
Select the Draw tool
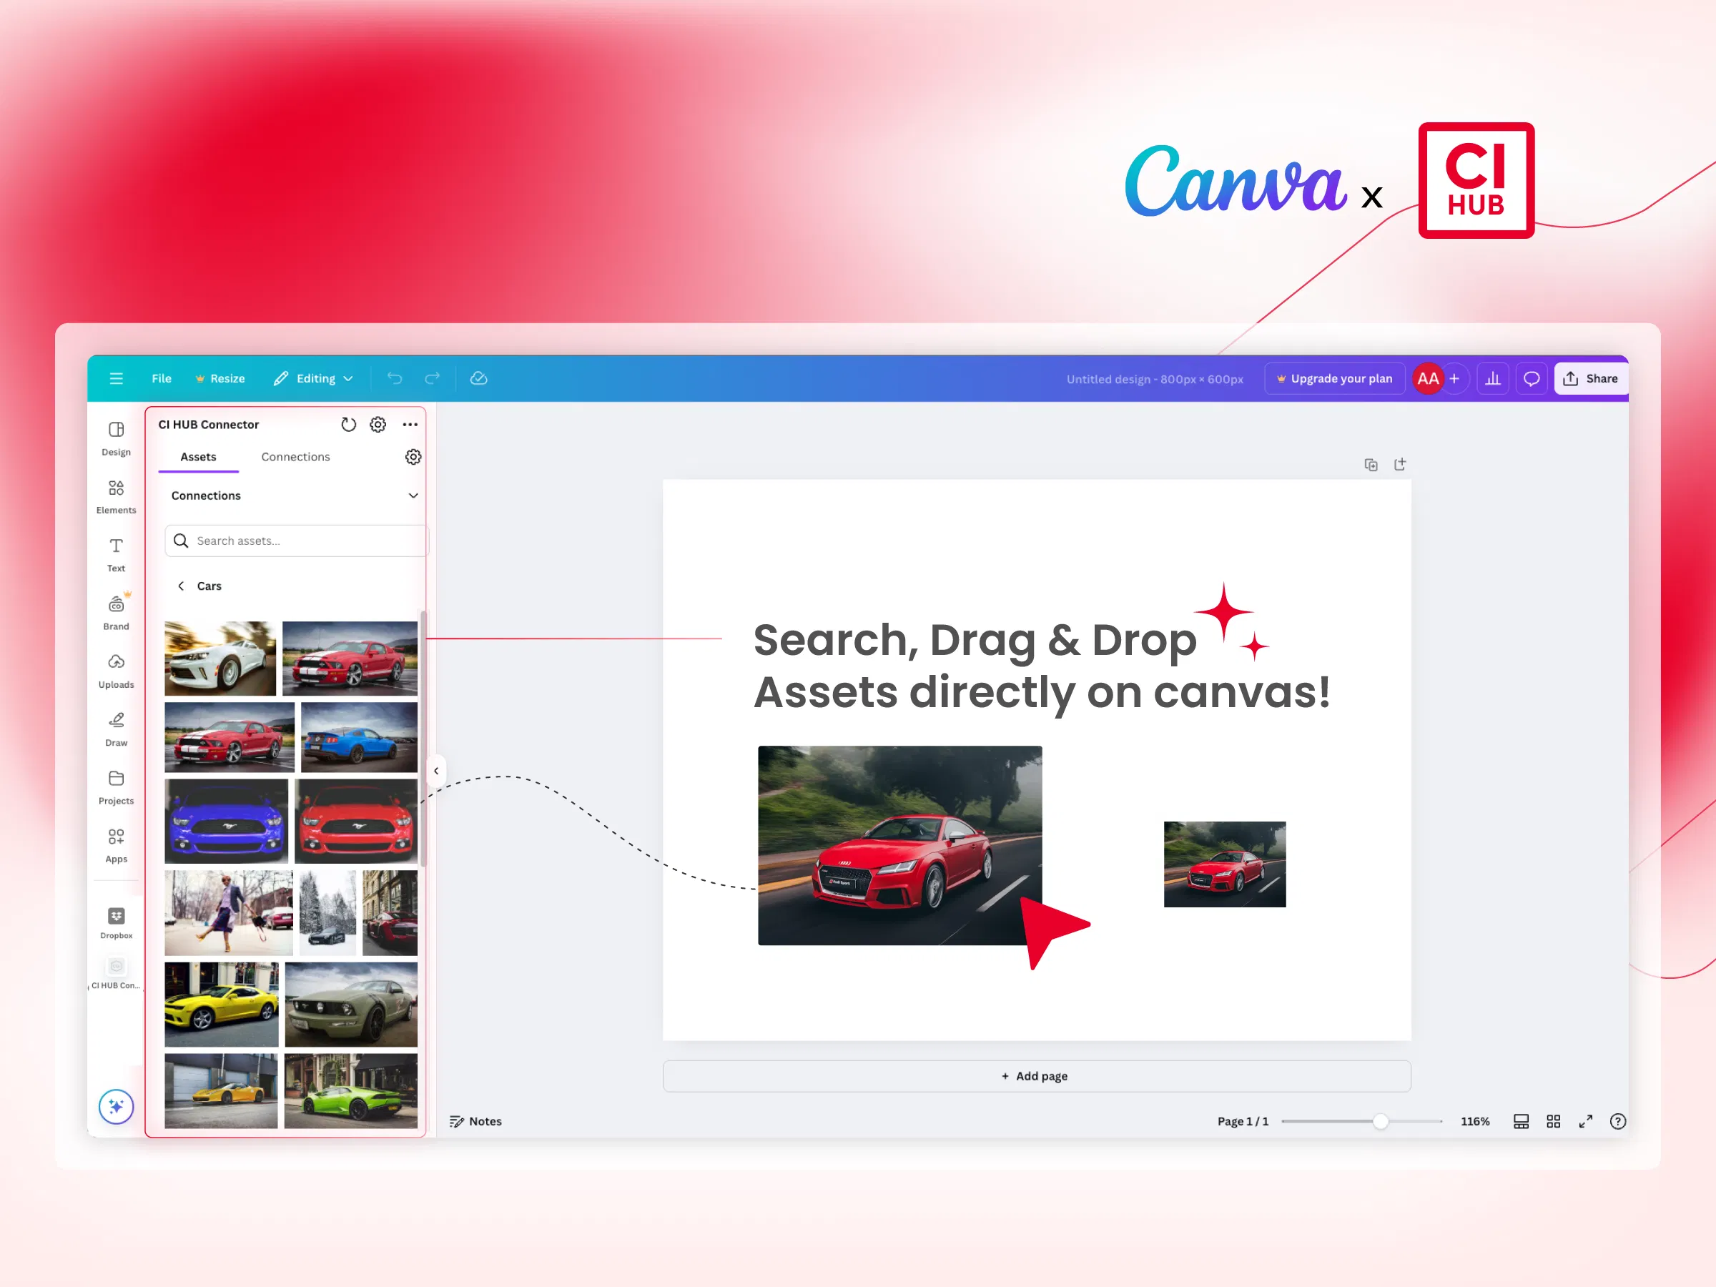pyautogui.click(x=116, y=729)
